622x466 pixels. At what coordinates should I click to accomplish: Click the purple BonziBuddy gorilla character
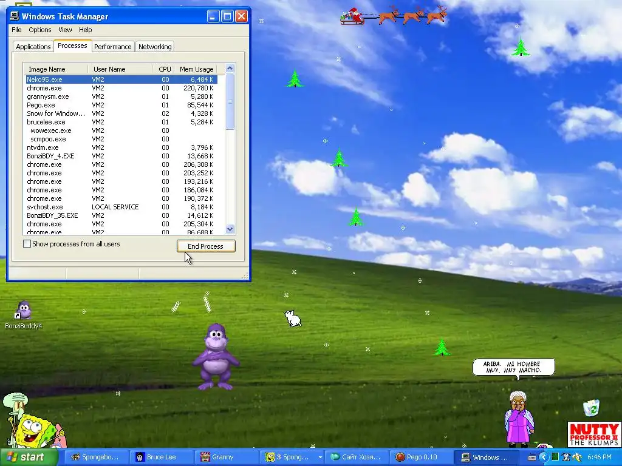(x=216, y=357)
